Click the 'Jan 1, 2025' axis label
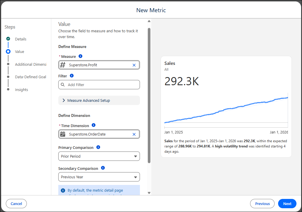 pyautogui.click(x=173, y=132)
